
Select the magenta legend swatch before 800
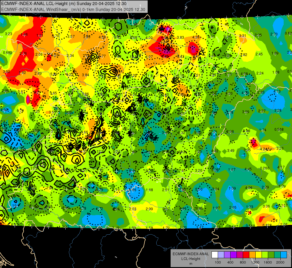[240, 255]
